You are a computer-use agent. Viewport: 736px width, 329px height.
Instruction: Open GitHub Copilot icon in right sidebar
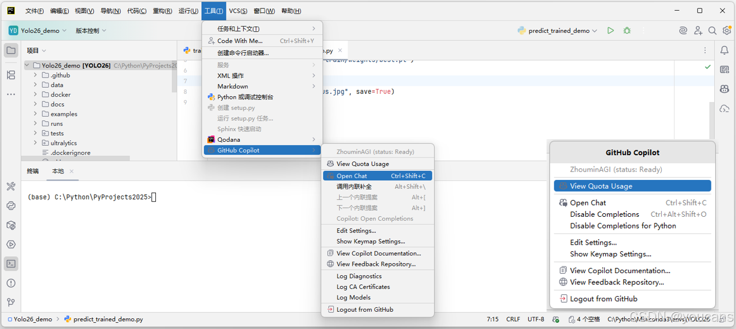[x=724, y=89]
